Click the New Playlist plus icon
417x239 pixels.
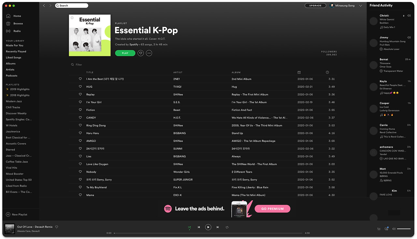(8, 215)
